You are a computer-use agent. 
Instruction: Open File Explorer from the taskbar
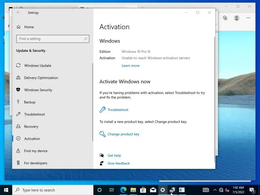click(133, 190)
